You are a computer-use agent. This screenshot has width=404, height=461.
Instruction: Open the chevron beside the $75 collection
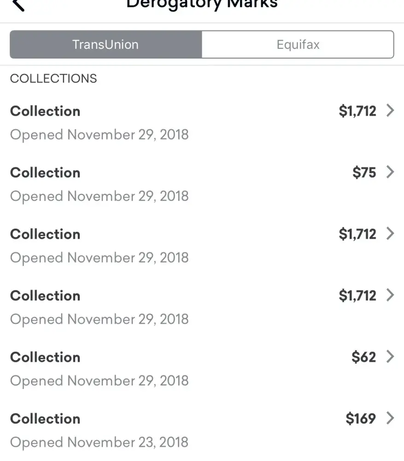coord(390,172)
